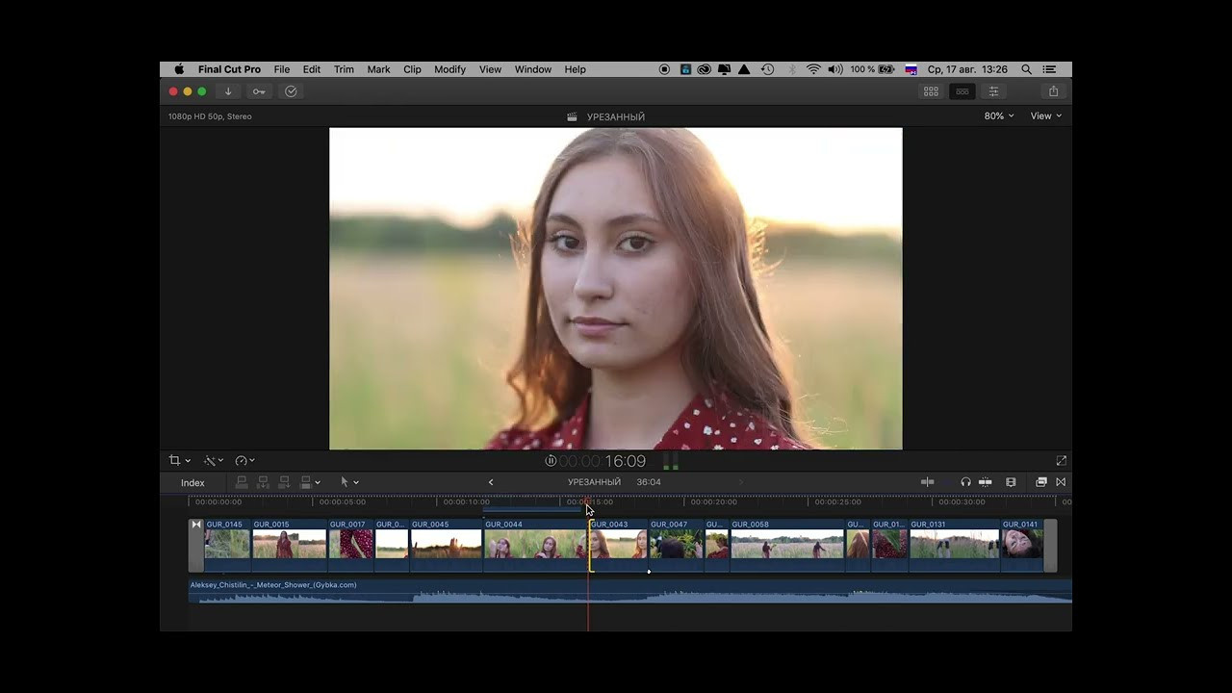
Task: Toggle the Timeline panel visibility button
Action: (962, 91)
